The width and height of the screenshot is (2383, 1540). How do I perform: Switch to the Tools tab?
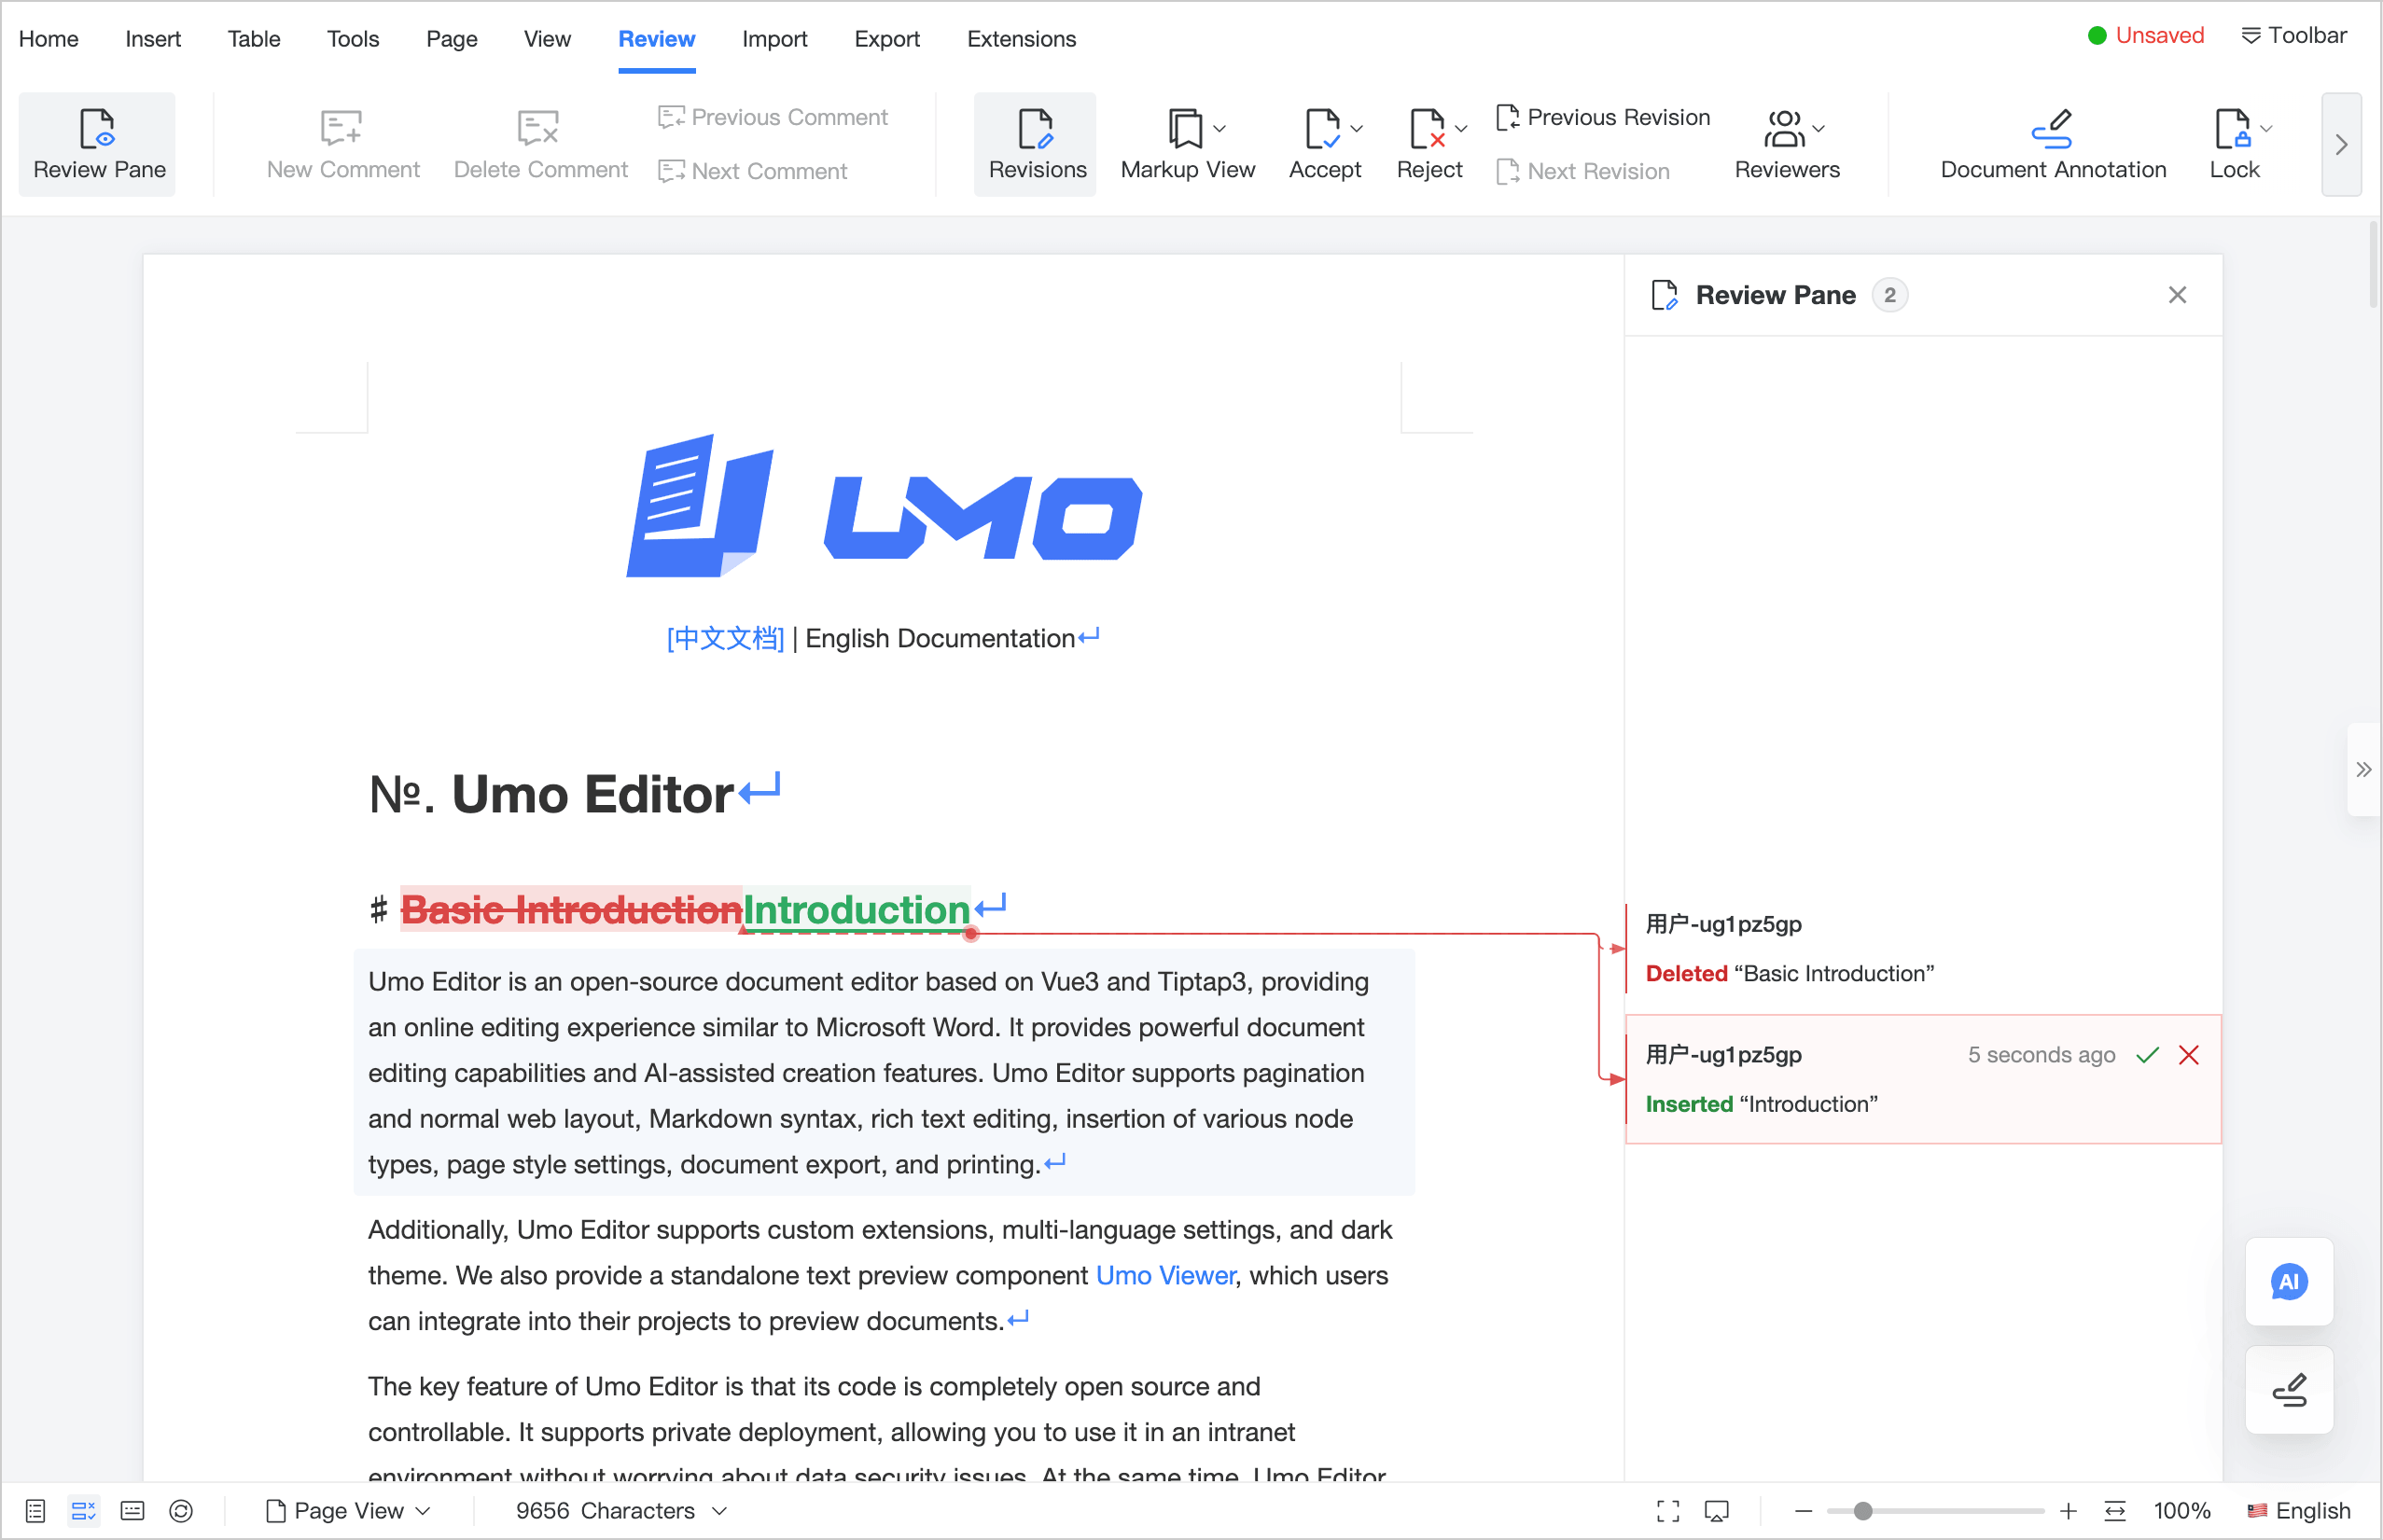click(x=353, y=39)
